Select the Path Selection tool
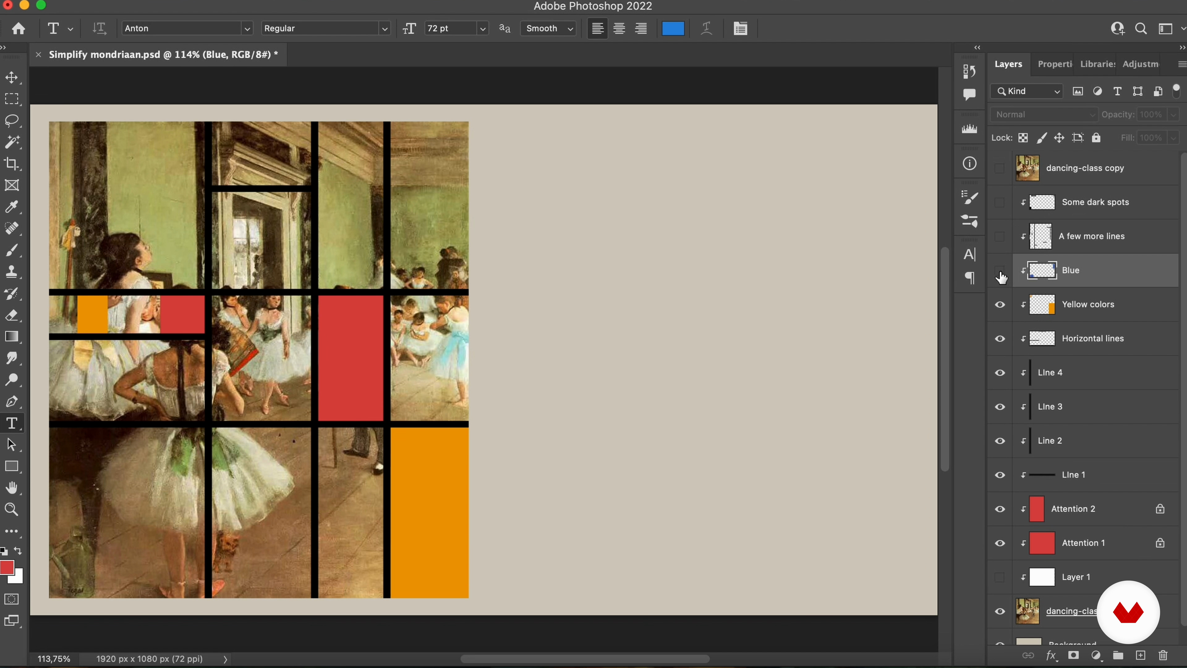The image size is (1187, 668). [x=12, y=445]
